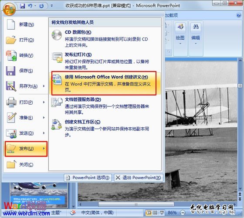244x218 pixels.
Task: Switch to Slide Sorter view button
Action: (155, 213)
